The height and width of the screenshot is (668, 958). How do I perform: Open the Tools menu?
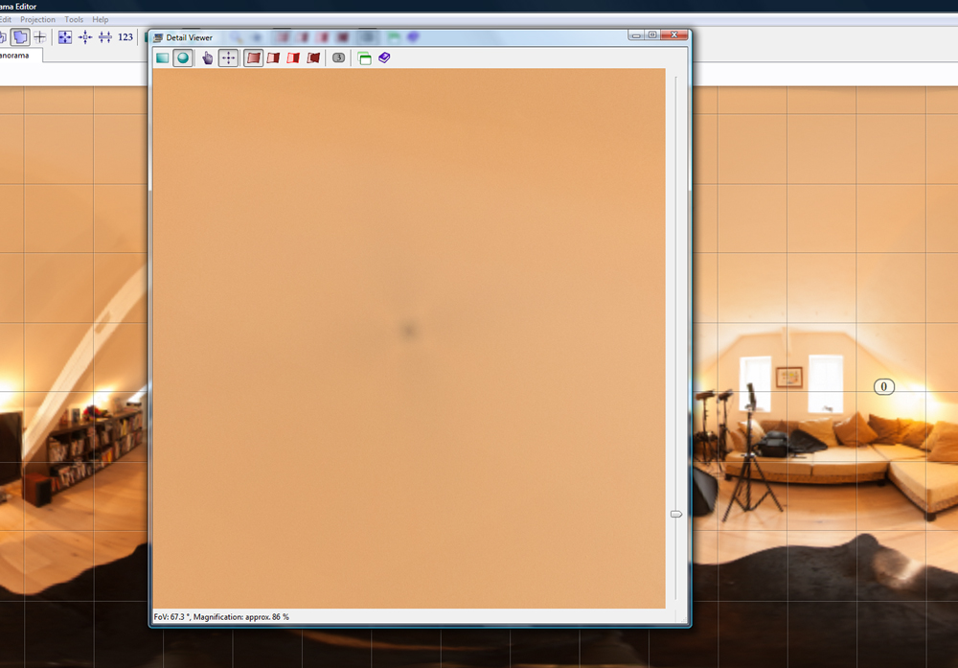click(74, 19)
